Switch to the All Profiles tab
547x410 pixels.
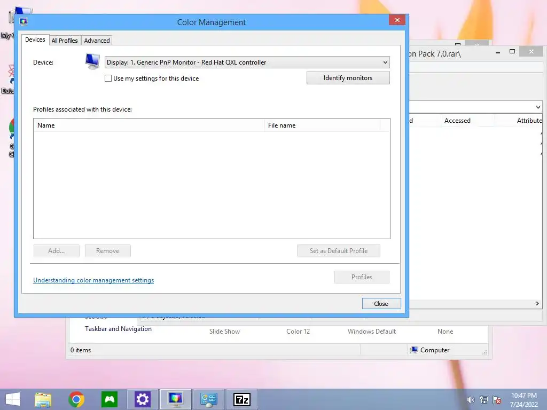pos(65,41)
